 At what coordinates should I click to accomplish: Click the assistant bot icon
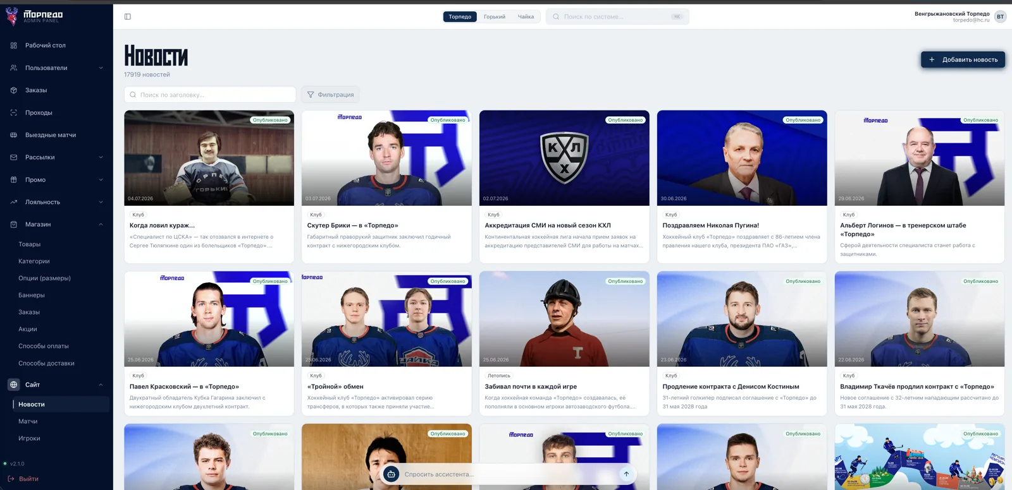point(391,474)
